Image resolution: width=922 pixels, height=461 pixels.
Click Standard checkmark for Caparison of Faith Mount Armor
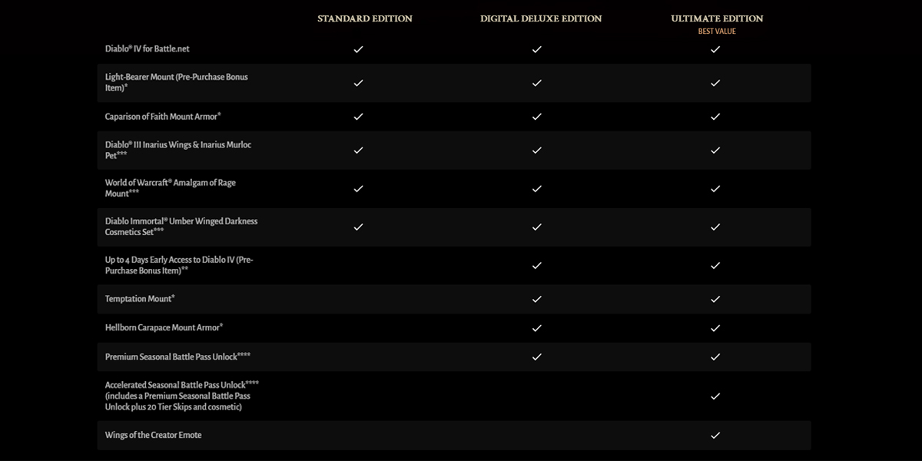(x=358, y=117)
